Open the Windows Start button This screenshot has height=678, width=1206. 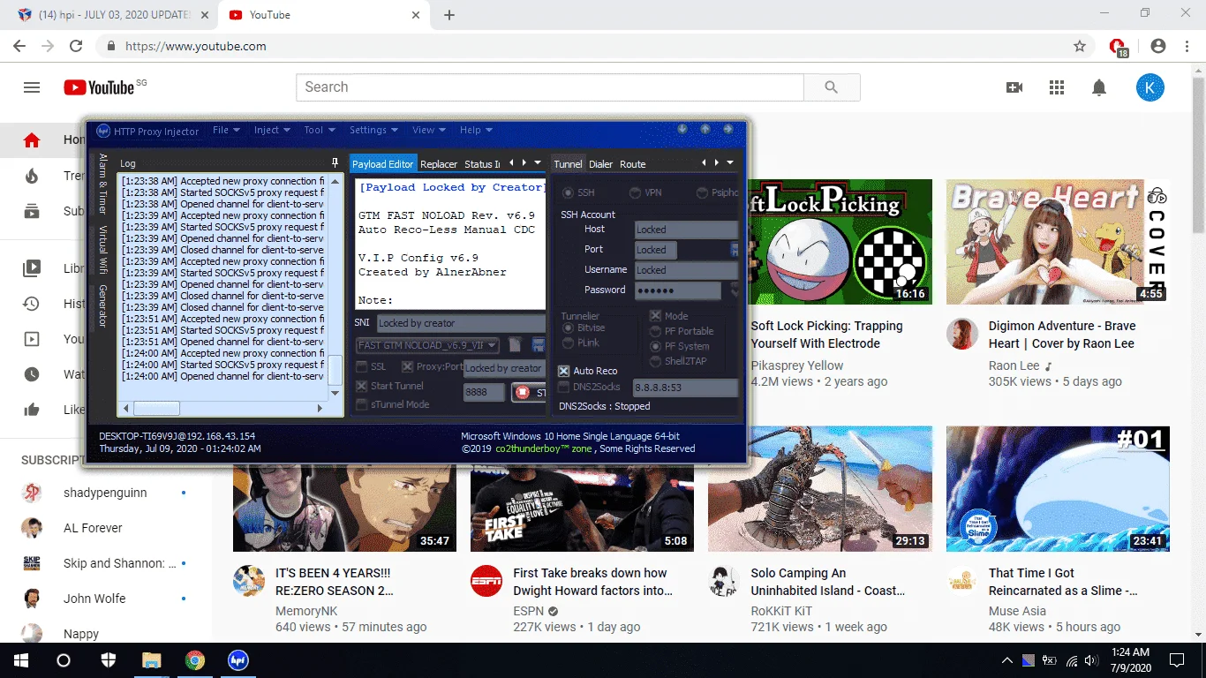tap(20, 660)
